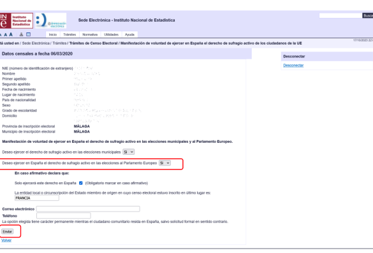
Task: Click the administración electrónica smiley logo
Action: click(51, 20)
